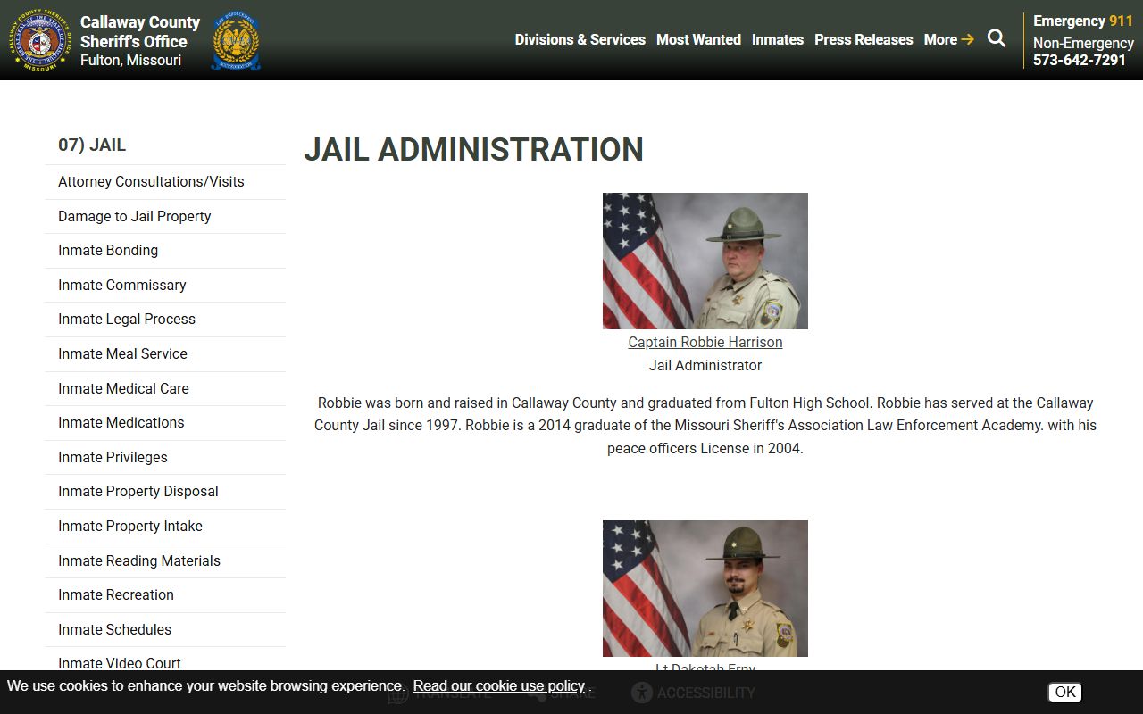Click Lt Dakotah Erny's photo
Image resolution: width=1143 pixels, height=714 pixels.
point(705,588)
